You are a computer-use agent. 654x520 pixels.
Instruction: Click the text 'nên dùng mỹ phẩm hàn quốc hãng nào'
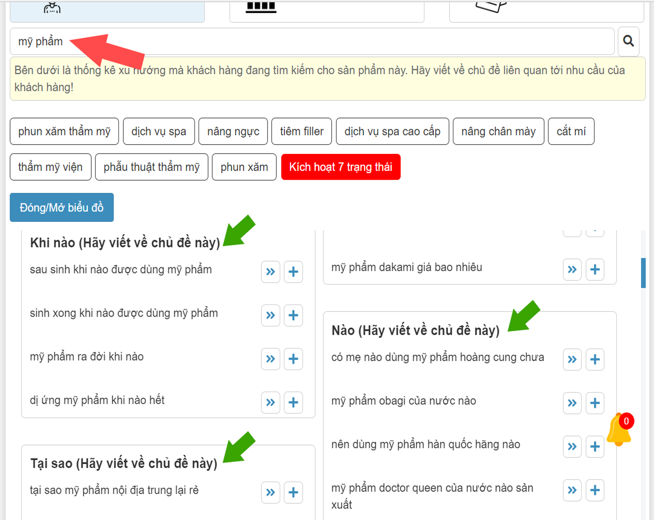[426, 445]
